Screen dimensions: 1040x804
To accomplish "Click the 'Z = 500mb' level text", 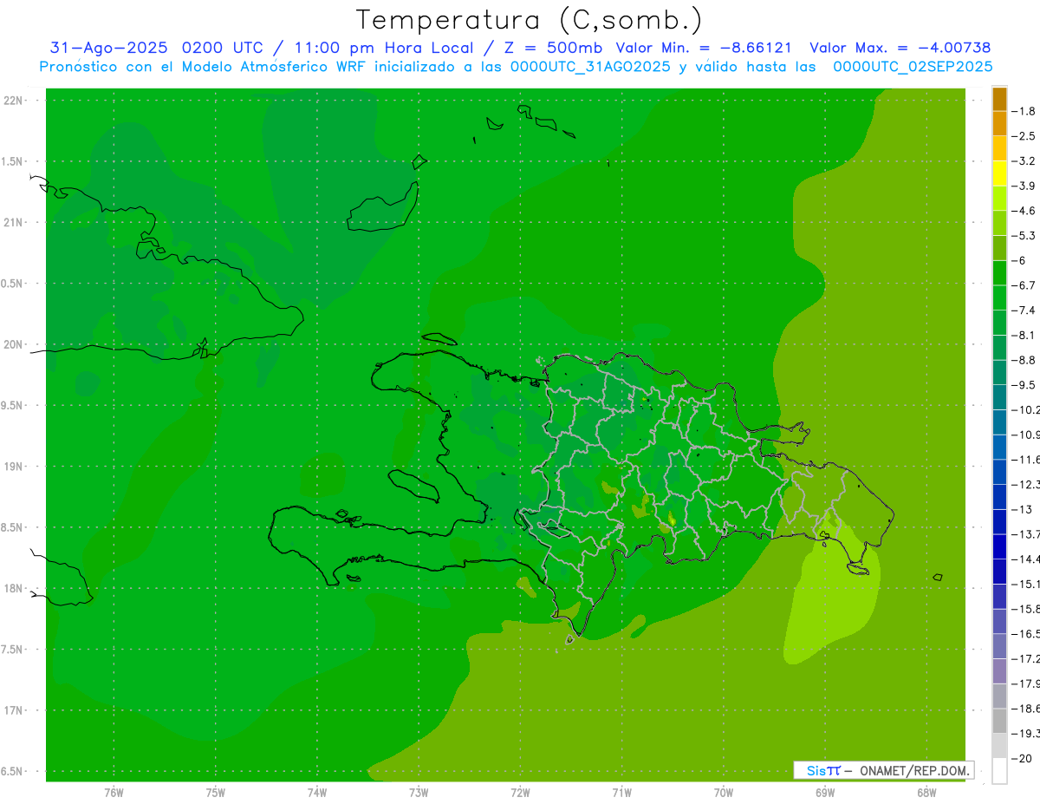I will point(553,48).
